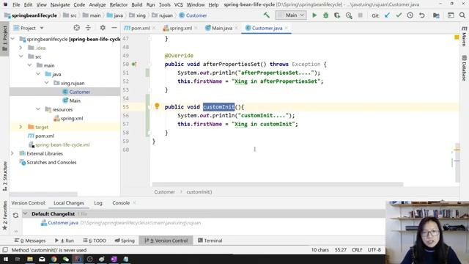Open the Spring tool window

(x=125, y=241)
